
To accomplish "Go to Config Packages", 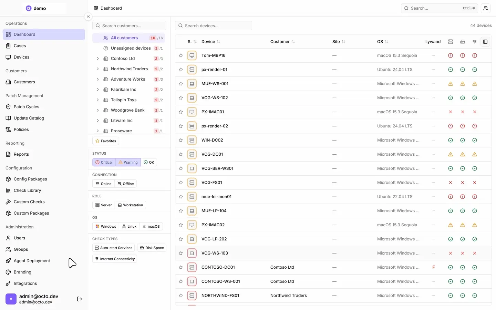I will point(44,179).
